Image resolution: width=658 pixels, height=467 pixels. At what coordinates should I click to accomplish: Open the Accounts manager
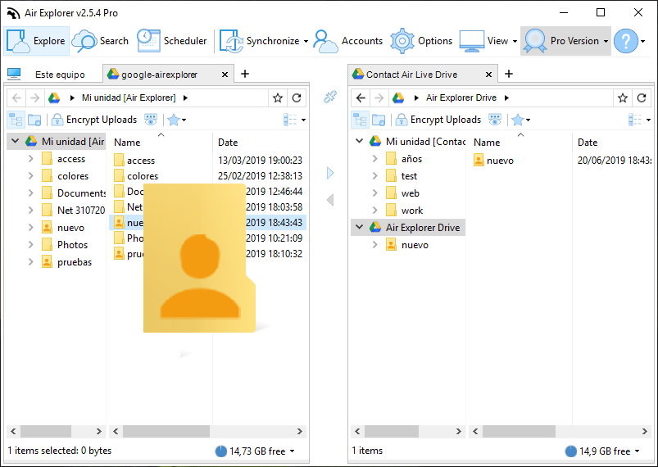point(348,41)
